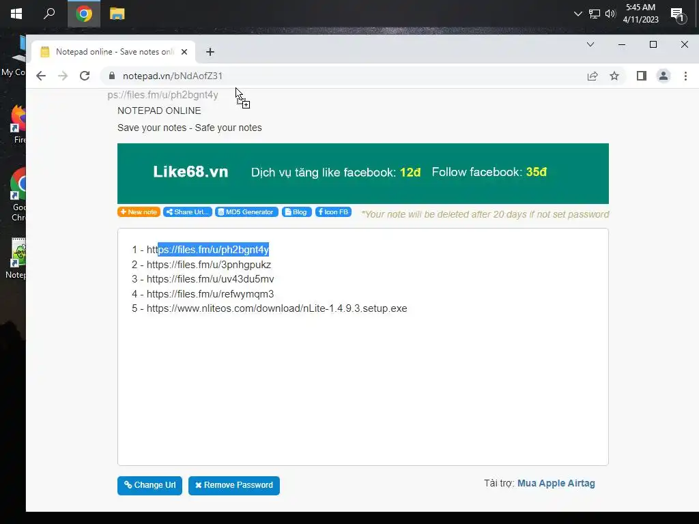The width and height of the screenshot is (699, 524).
Task: Click line 5 nLite-1.4.9.3.setup.exe URL
Action: 277,309
